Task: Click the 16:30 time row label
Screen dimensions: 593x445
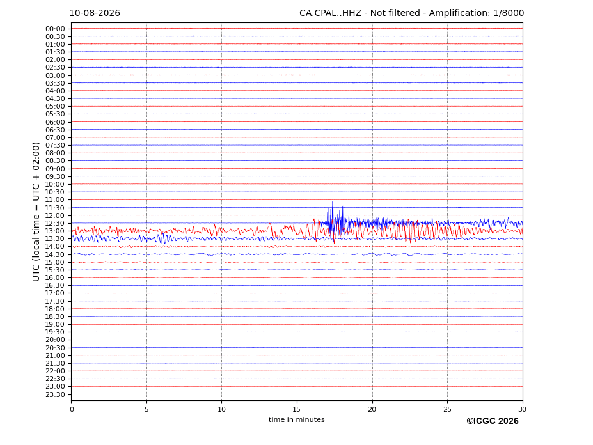Action: point(55,285)
